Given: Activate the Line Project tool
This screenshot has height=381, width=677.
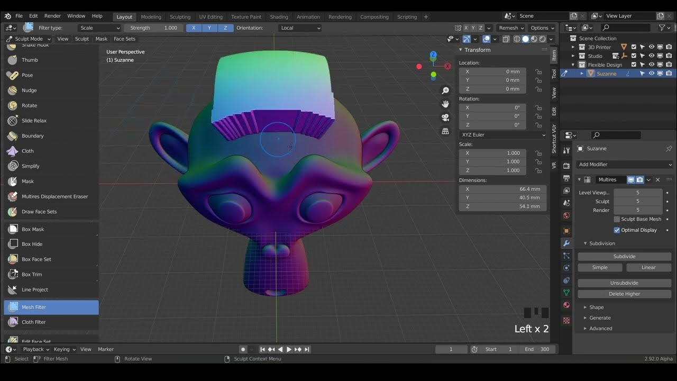Looking at the screenshot, I should [x=51, y=289].
